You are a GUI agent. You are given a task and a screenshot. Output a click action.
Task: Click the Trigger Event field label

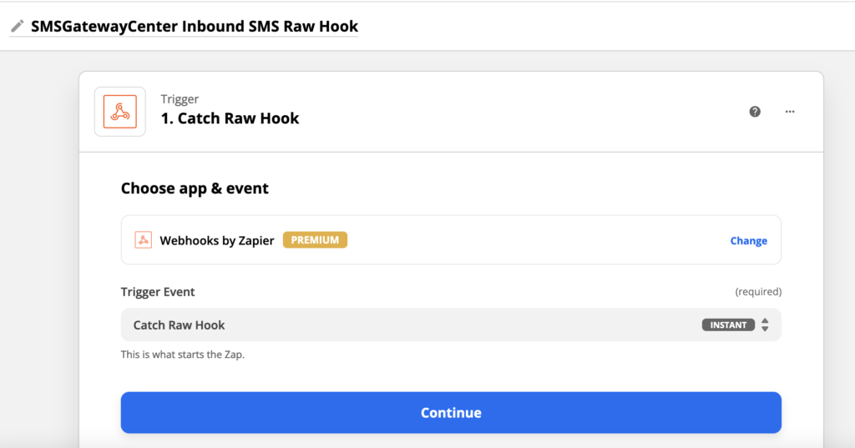(158, 292)
